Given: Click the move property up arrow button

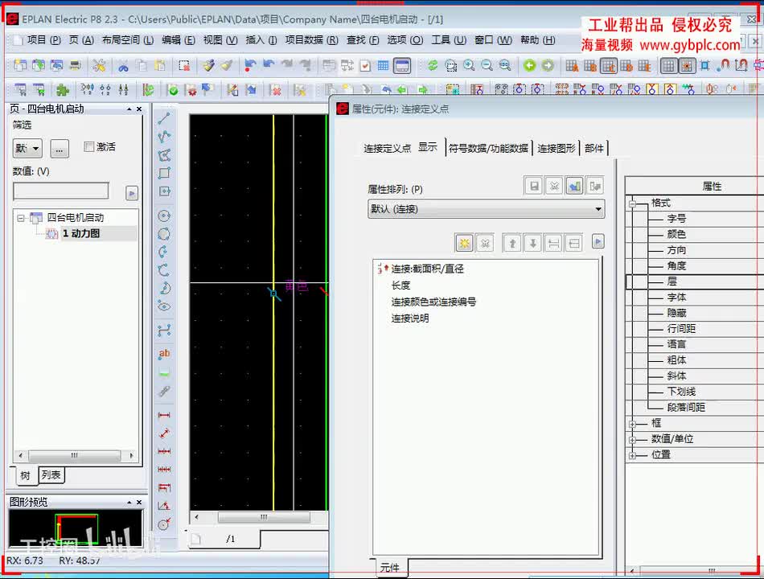Looking at the screenshot, I should point(512,243).
